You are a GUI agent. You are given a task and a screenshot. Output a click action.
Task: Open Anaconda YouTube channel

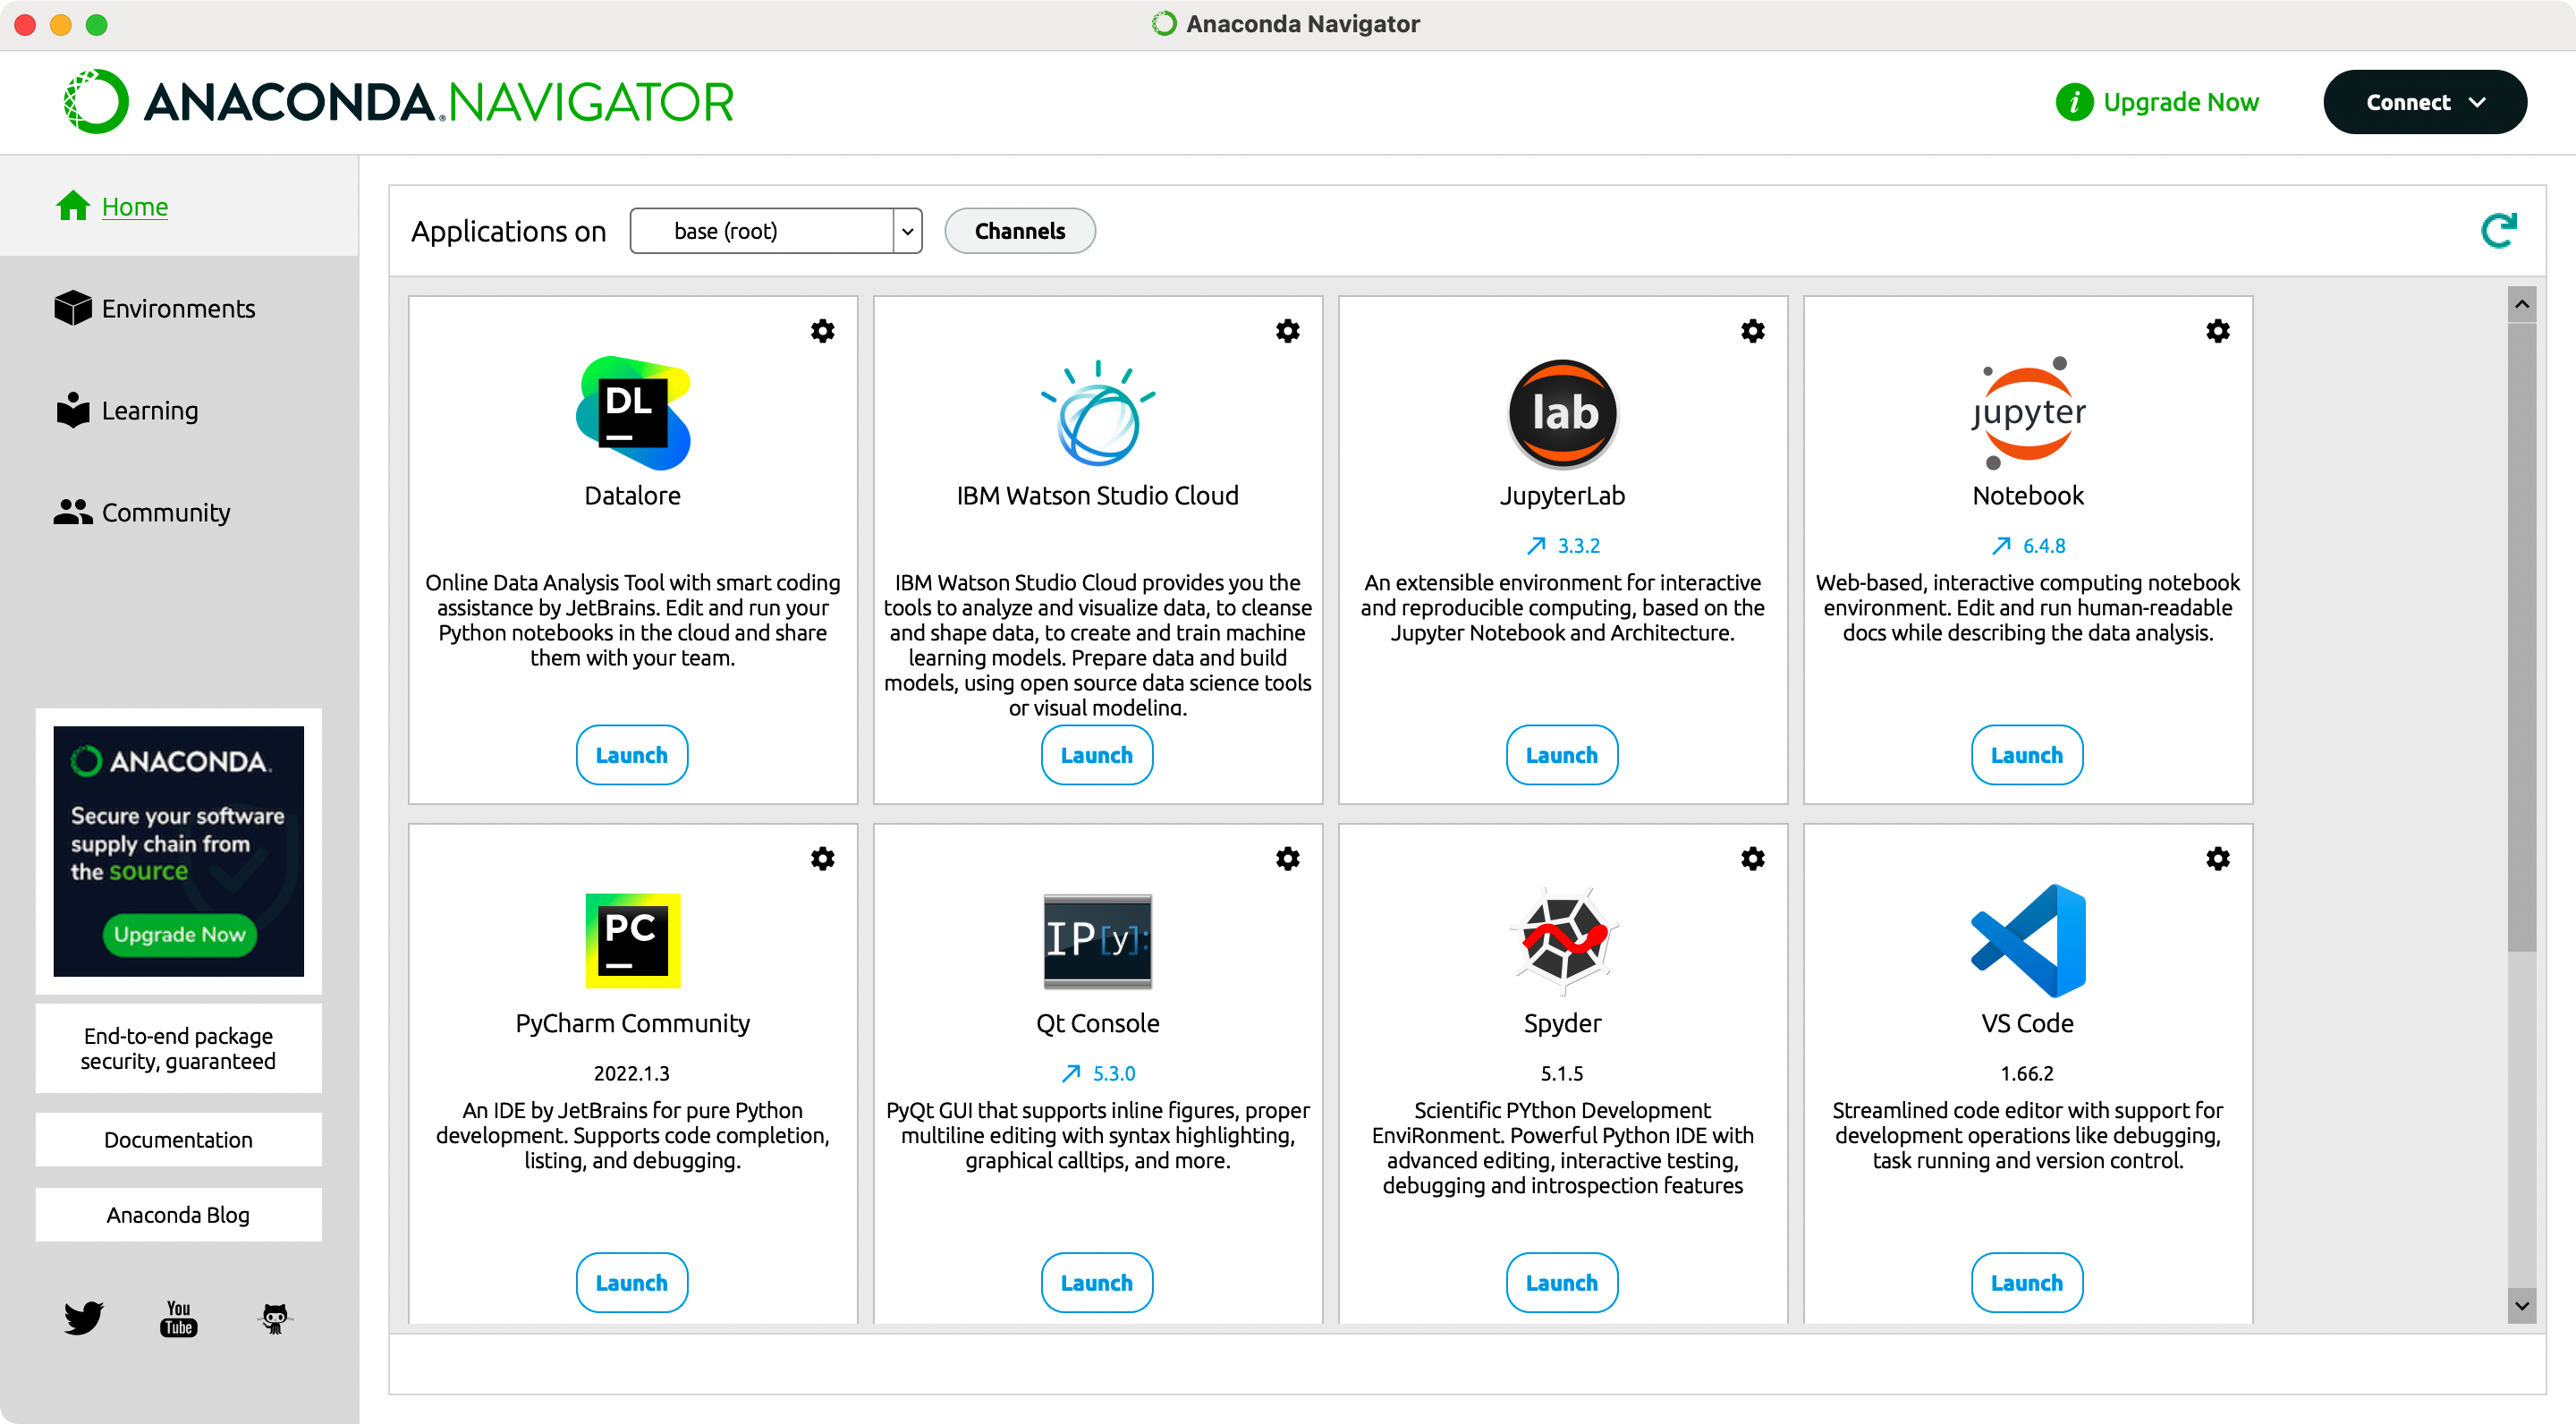pyautogui.click(x=178, y=1318)
